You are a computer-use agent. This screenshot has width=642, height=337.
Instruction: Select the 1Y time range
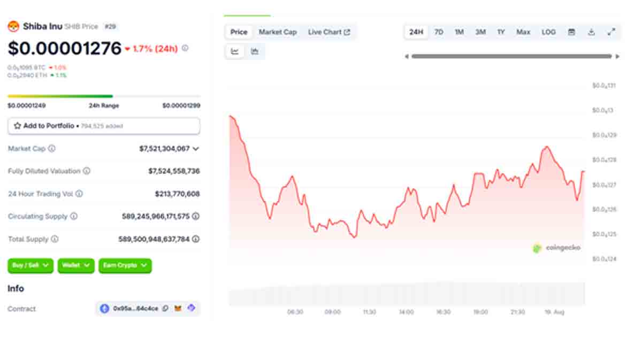coord(501,32)
